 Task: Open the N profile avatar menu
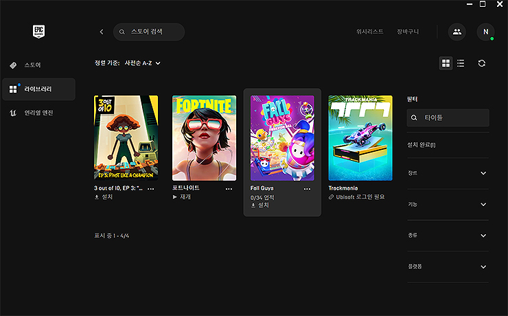[x=485, y=32]
